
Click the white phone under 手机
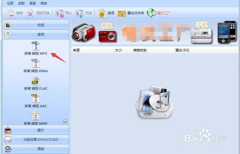click(202, 36)
